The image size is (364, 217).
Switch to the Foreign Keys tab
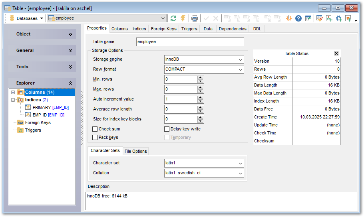[163, 29]
